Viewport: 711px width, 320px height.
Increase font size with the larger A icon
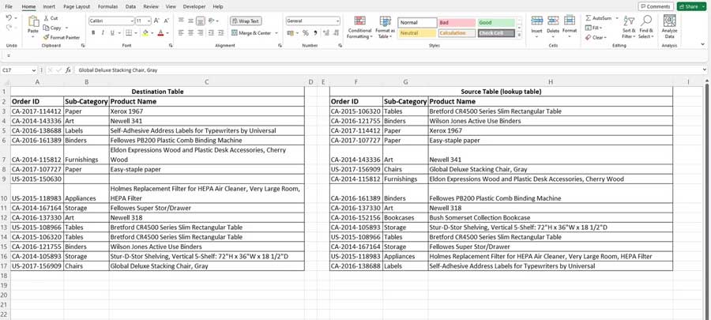(156, 21)
